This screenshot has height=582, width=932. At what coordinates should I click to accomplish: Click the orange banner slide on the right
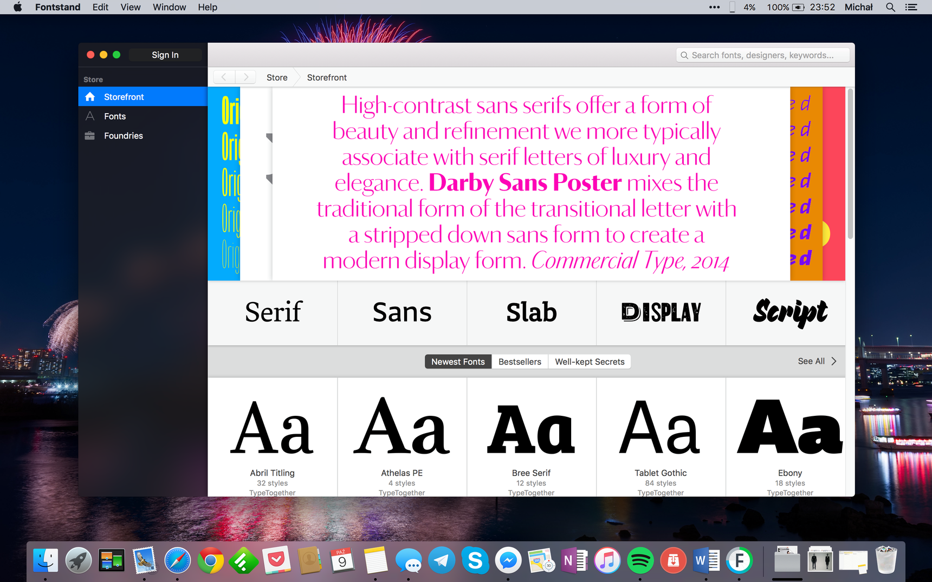coord(806,184)
